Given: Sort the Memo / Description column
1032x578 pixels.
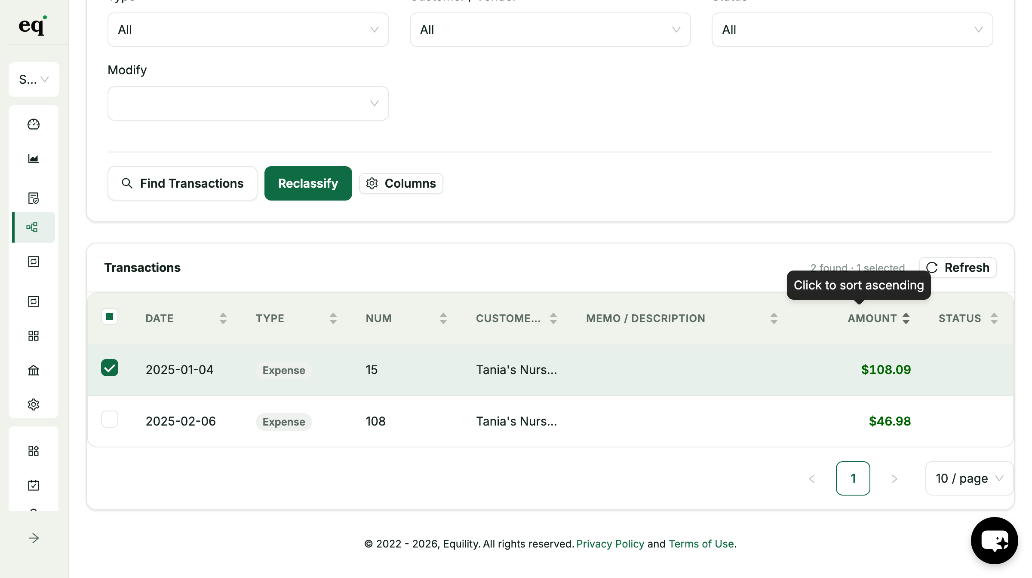Looking at the screenshot, I should pos(774,318).
